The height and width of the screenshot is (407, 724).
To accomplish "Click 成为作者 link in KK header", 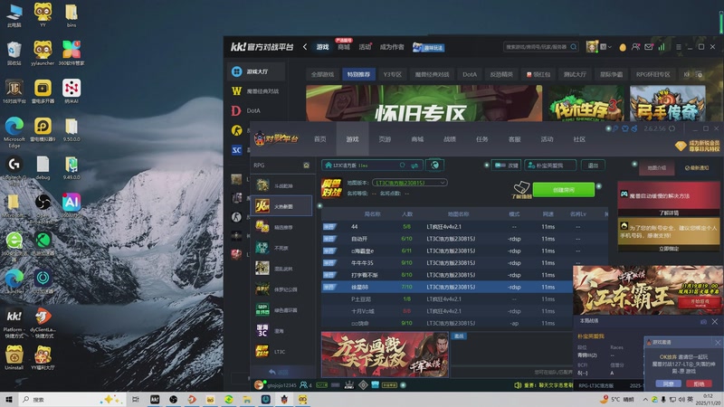I will tap(392, 47).
